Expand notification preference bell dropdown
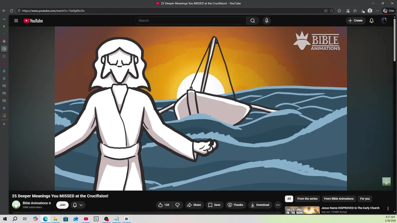The image size is (397, 223). click(78, 205)
